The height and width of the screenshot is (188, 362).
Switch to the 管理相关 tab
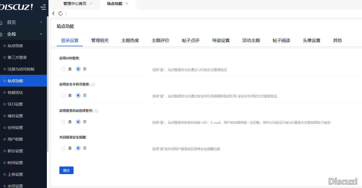[x=100, y=40]
